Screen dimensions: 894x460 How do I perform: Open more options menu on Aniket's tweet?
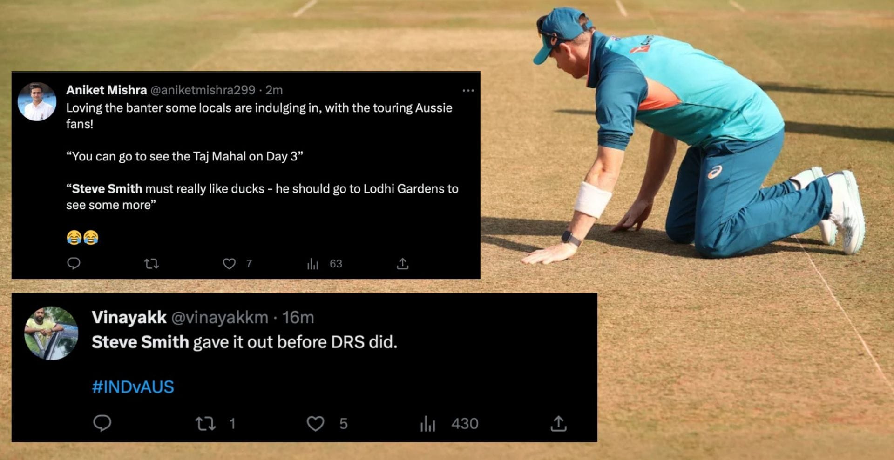(x=468, y=91)
